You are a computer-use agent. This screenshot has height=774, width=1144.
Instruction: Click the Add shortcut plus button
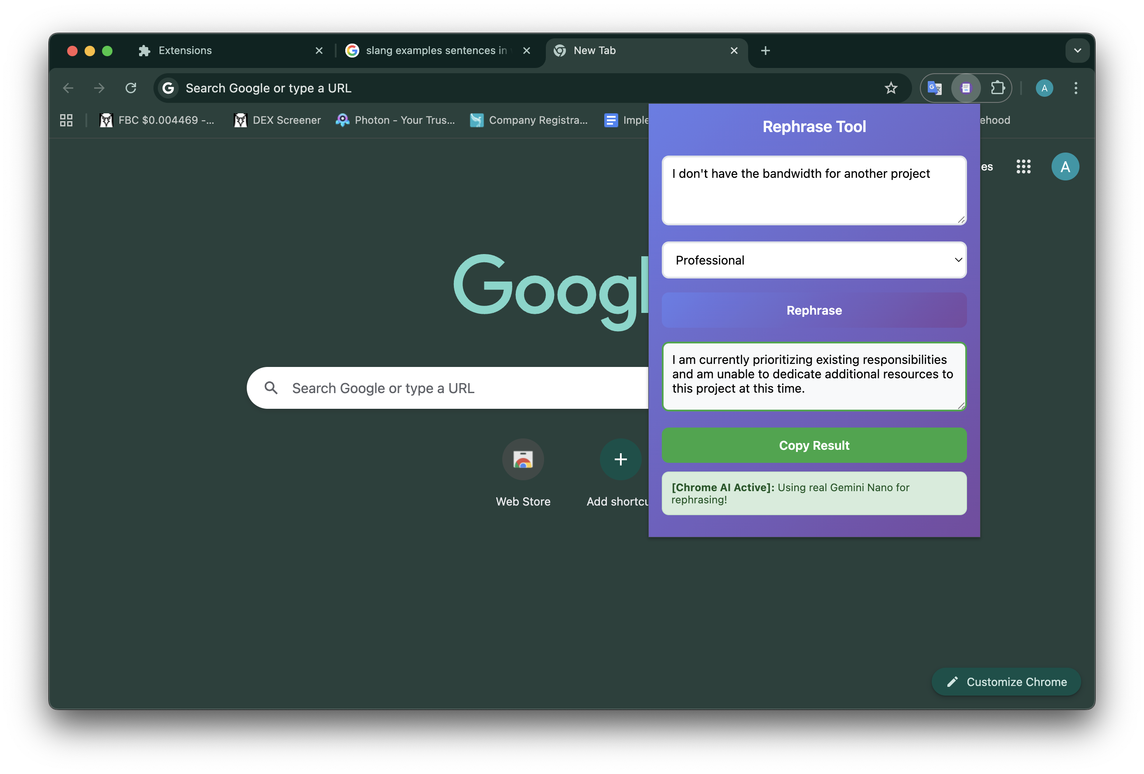(x=620, y=460)
